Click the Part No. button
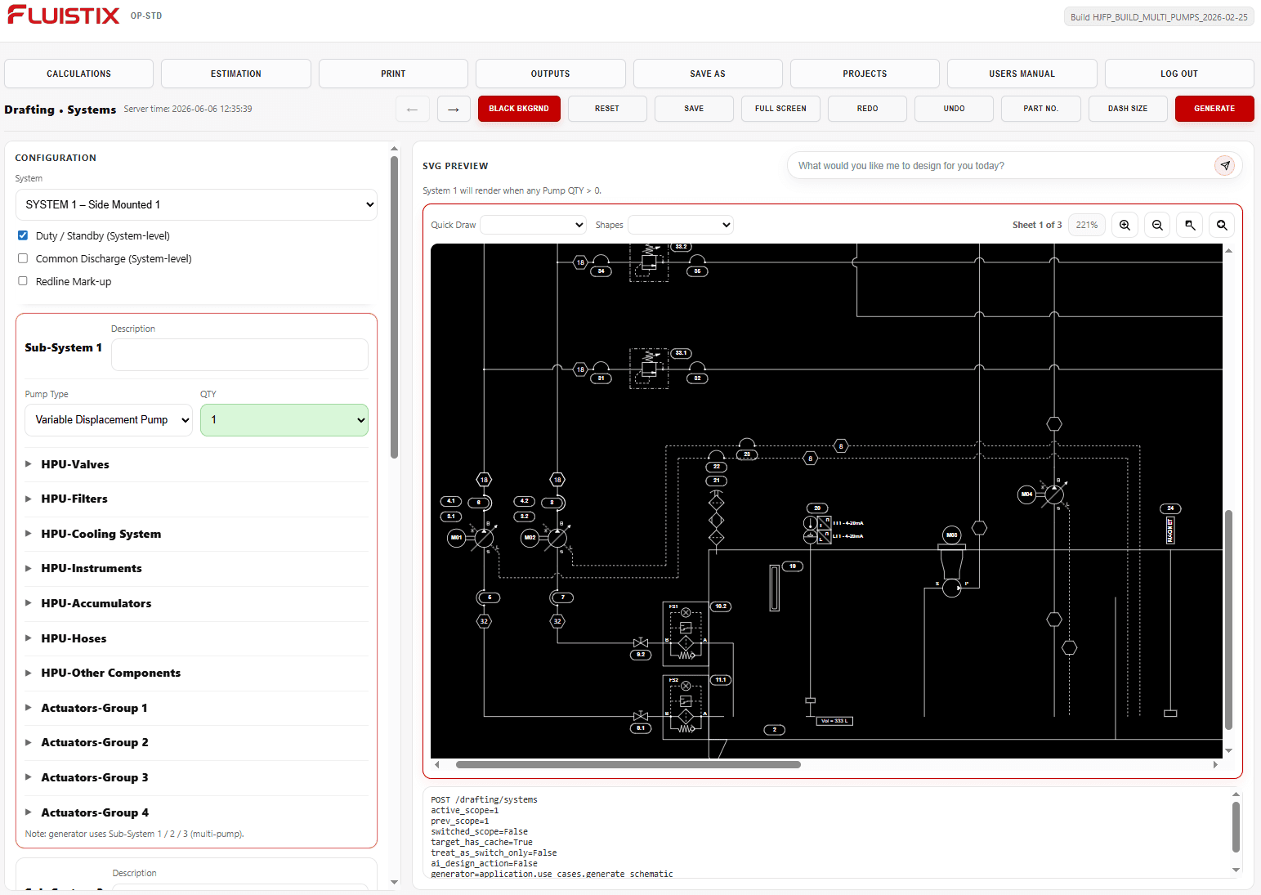 [x=1040, y=109]
